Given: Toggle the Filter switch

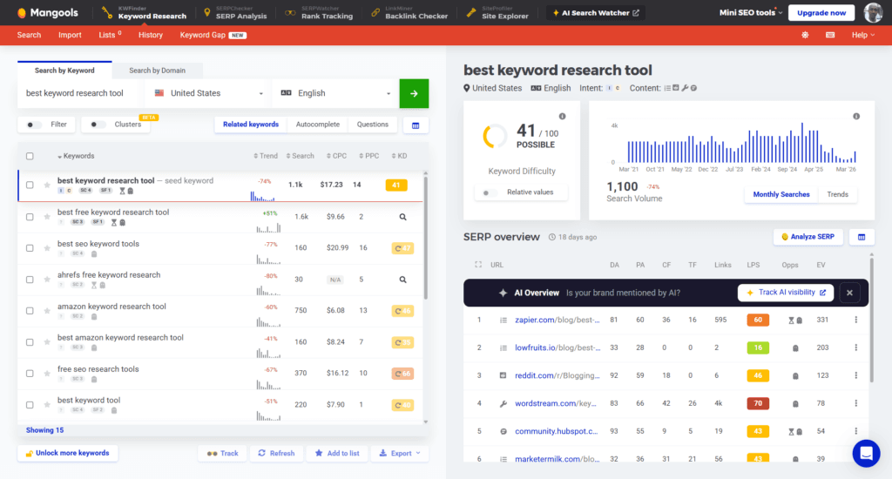Looking at the screenshot, I should [x=32, y=125].
